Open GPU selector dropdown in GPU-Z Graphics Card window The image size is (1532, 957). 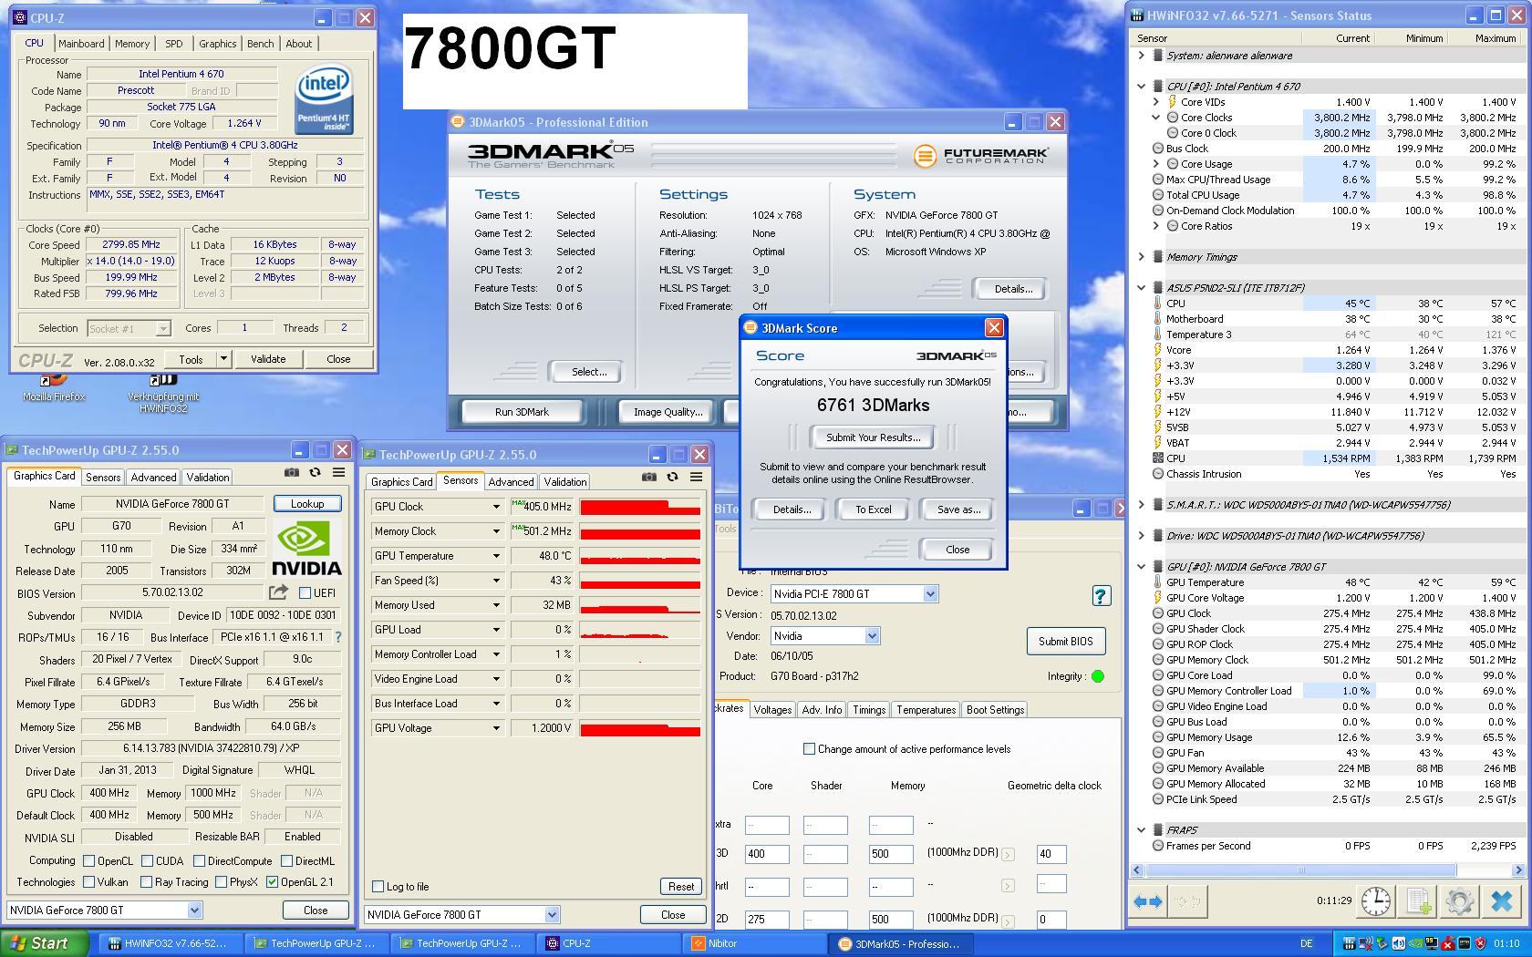(x=194, y=910)
